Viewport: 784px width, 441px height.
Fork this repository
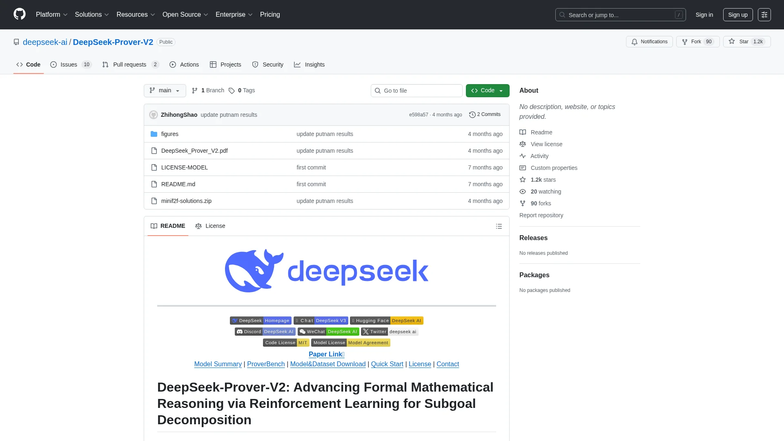[692, 42]
